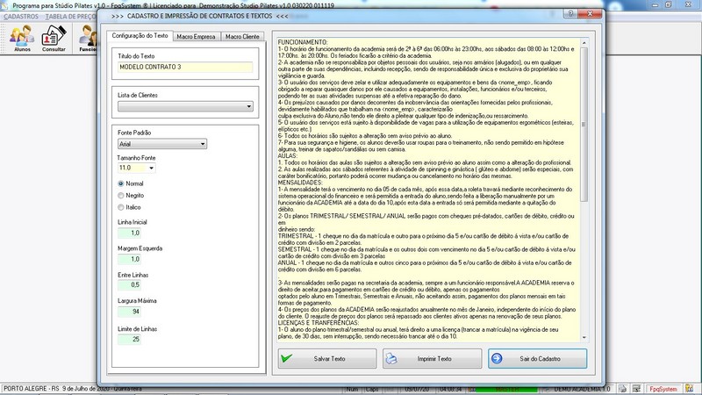Viewport: 702px width, 395px height.
Task: Click the Margem Esquerda value field
Action: coord(129,259)
